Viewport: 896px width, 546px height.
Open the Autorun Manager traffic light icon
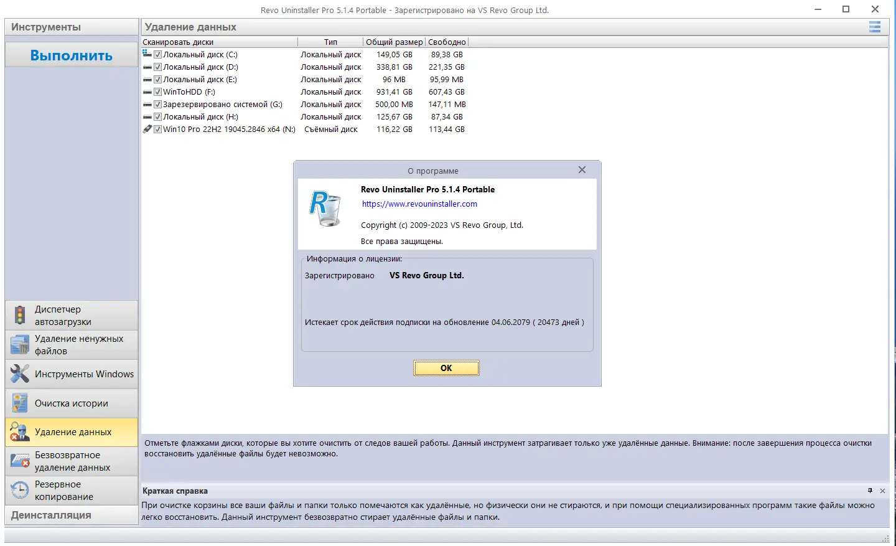(x=20, y=315)
